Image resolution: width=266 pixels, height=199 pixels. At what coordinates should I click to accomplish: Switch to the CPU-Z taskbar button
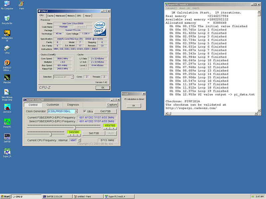(26, 196)
